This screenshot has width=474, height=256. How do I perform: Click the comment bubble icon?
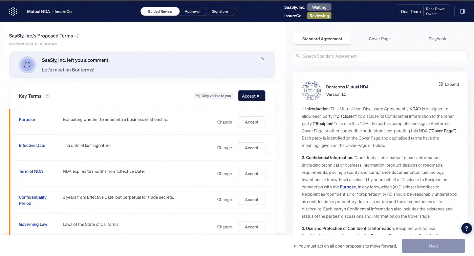tap(27, 65)
